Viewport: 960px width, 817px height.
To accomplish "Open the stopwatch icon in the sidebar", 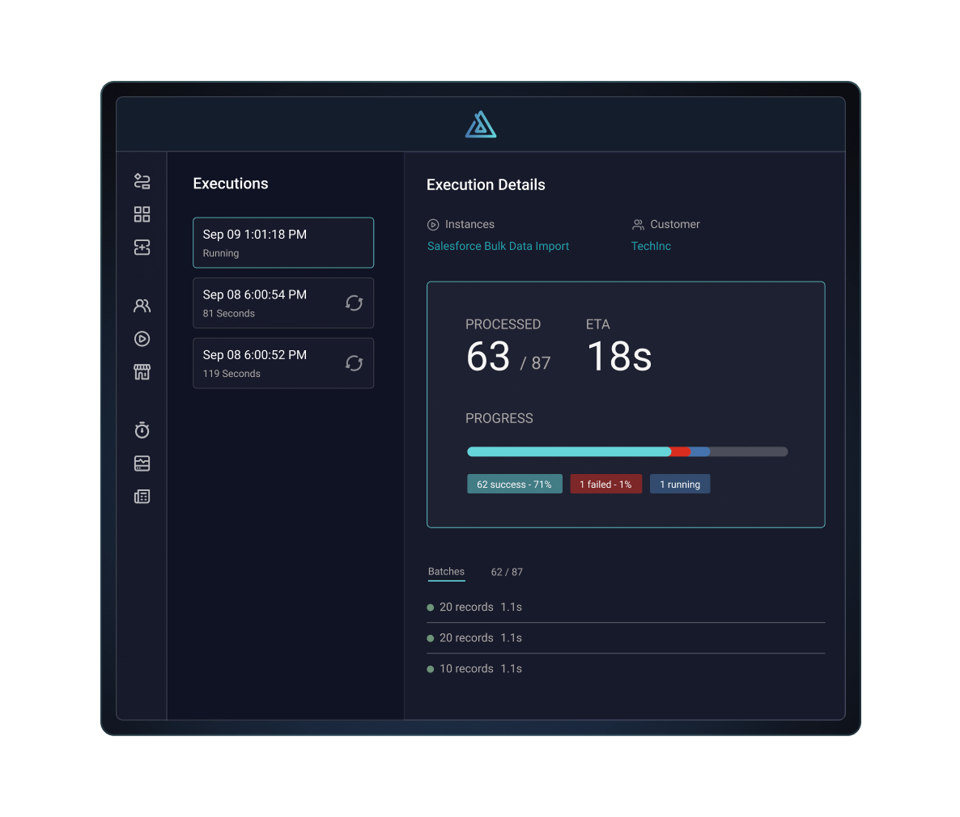I will click(142, 430).
